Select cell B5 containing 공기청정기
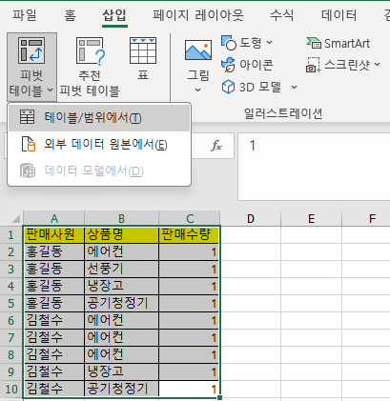 click(121, 303)
